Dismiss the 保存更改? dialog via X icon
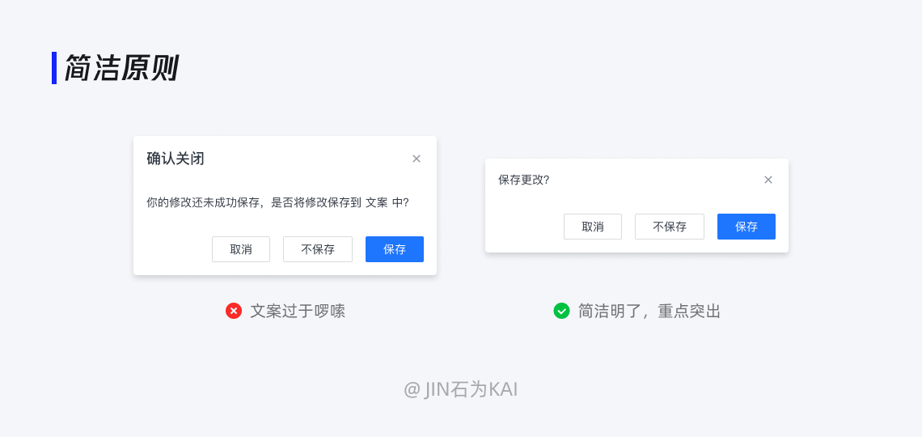 tap(768, 180)
